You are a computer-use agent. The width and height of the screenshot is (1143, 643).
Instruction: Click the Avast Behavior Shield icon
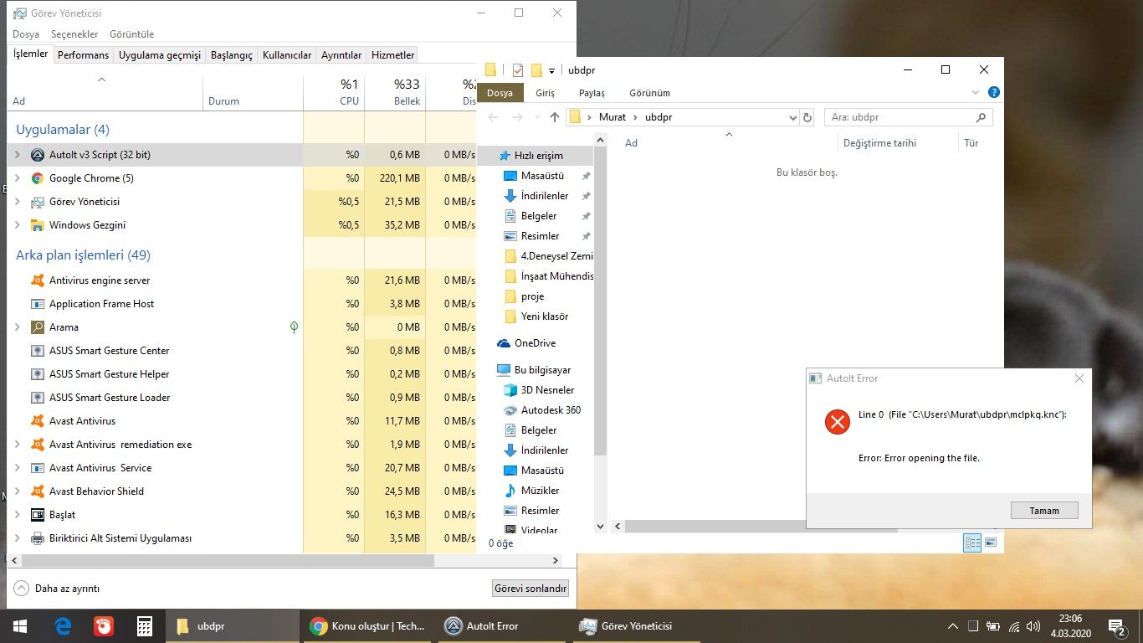coord(37,491)
